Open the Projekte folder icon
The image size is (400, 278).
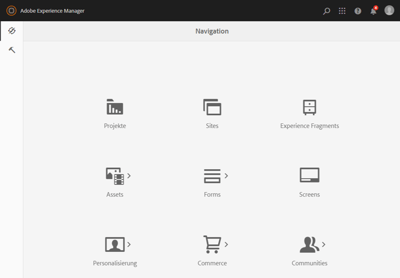point(115,107)
